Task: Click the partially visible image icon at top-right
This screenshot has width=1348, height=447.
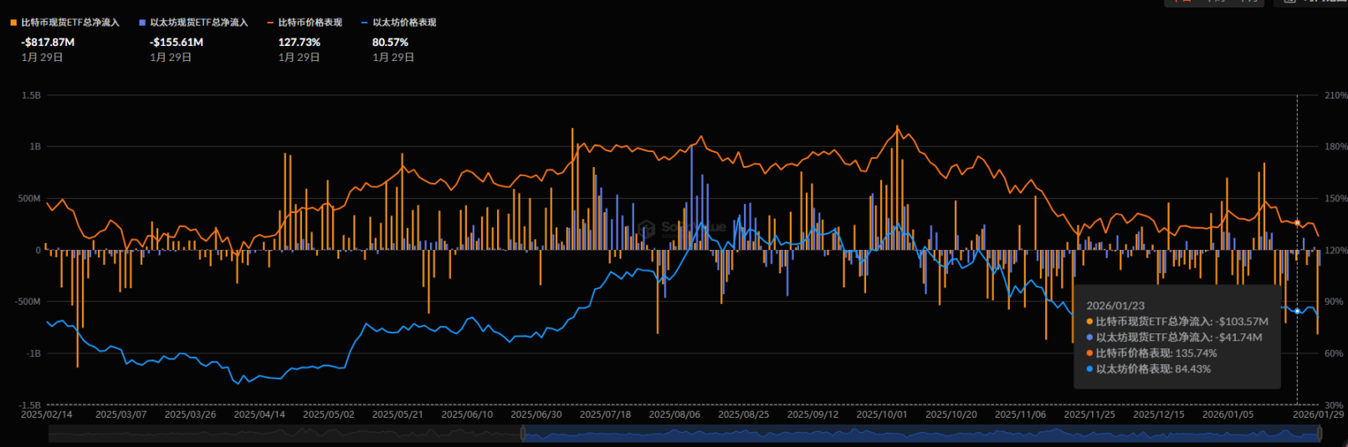Action: click(x=1289, y=2)
